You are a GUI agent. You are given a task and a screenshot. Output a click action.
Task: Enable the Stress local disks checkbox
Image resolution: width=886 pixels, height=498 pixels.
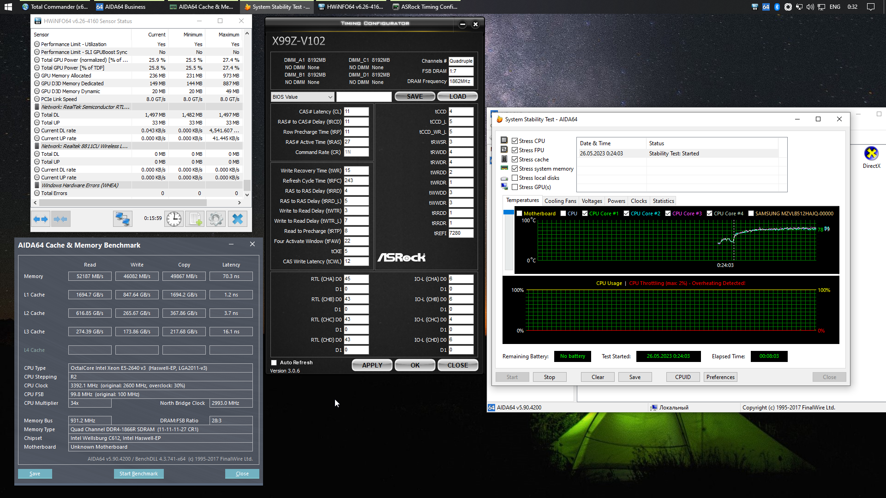(515, 178)
